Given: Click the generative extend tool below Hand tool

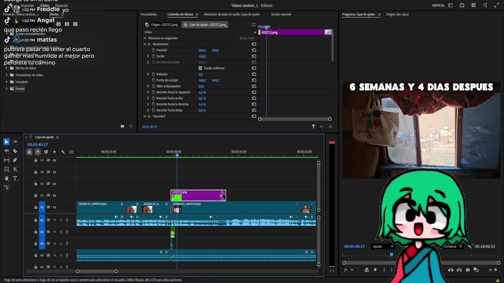Looking at the screenshot, I should tap(6, 187).
